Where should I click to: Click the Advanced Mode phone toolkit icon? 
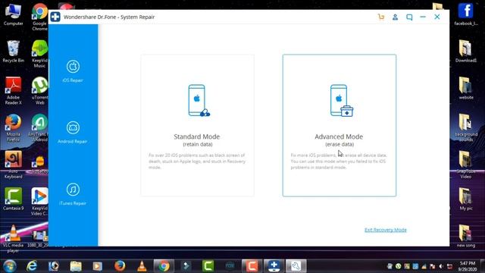click(x=341, y=101)
